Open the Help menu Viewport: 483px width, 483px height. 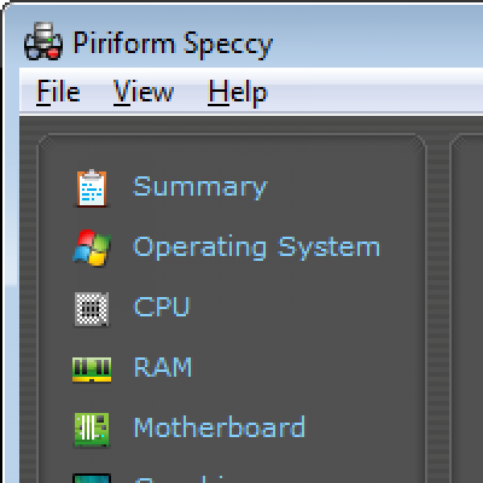pyautogui.click(x=237, y=93)
